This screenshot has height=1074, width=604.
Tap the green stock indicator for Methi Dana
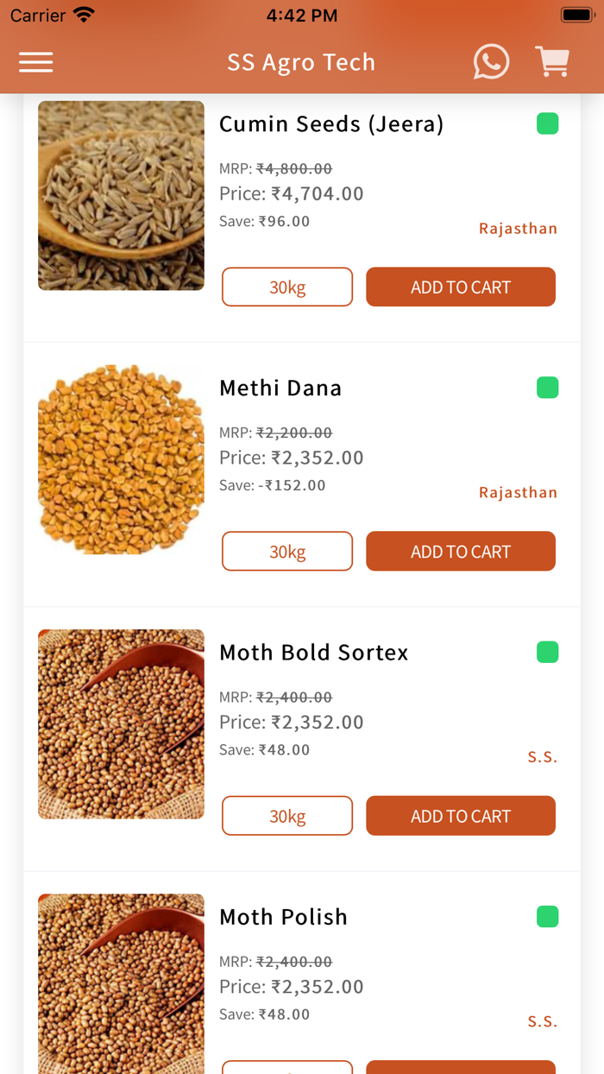(547, 388)
